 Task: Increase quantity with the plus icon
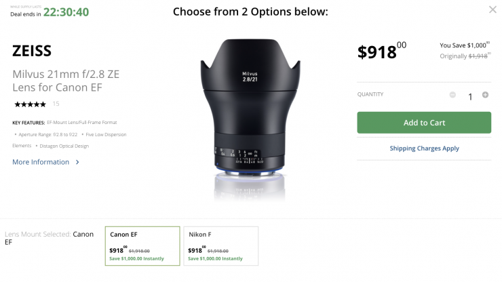click(485, 95)
